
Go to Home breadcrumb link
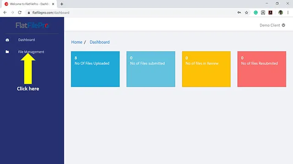[x=76, y=42]
